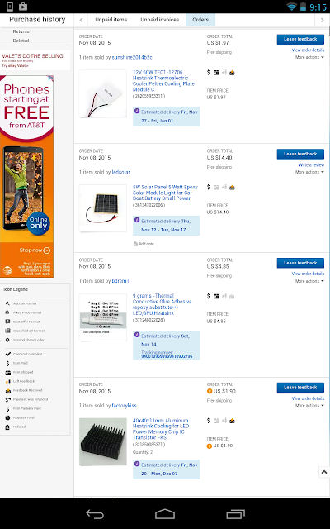
Task: Tap the Android home navigation icon
Action: [165, 514]
